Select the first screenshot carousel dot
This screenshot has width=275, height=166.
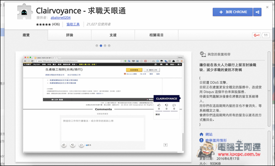point(97,46)
